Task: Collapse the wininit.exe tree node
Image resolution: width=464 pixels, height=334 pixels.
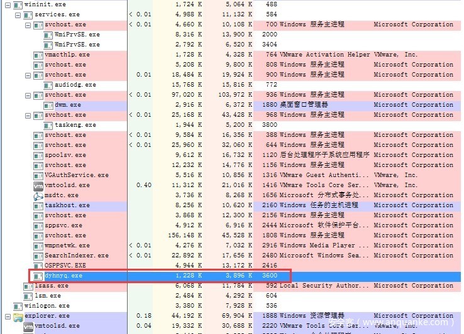Action: pyautogui.click(x=7, y=4)
